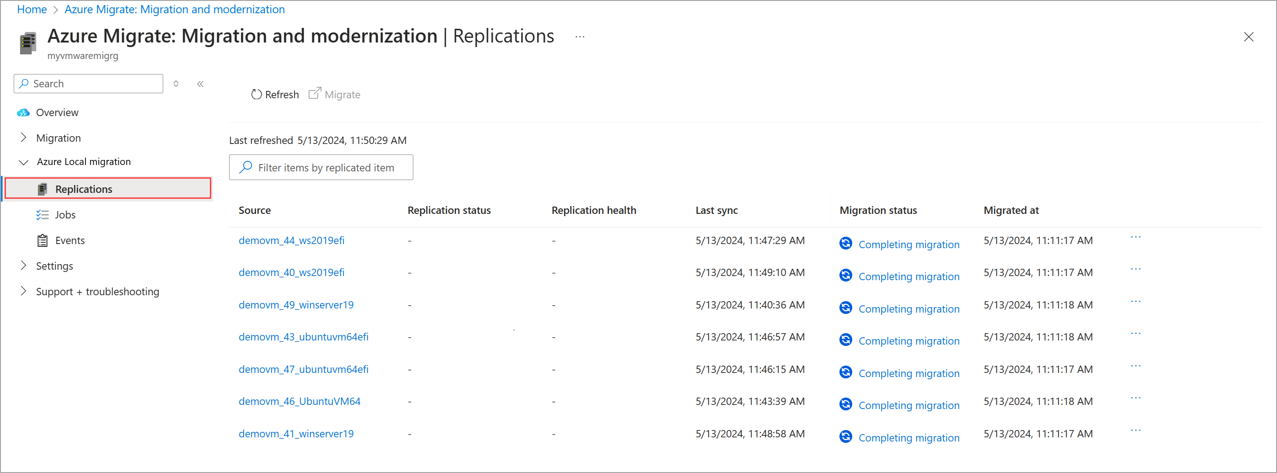Open the demovm_49_winserver19 replication link

(296, 305)
